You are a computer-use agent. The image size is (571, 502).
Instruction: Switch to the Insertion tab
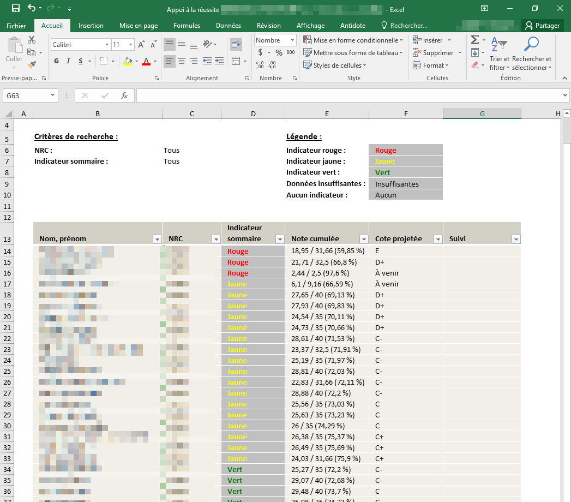tap(91, 26)
